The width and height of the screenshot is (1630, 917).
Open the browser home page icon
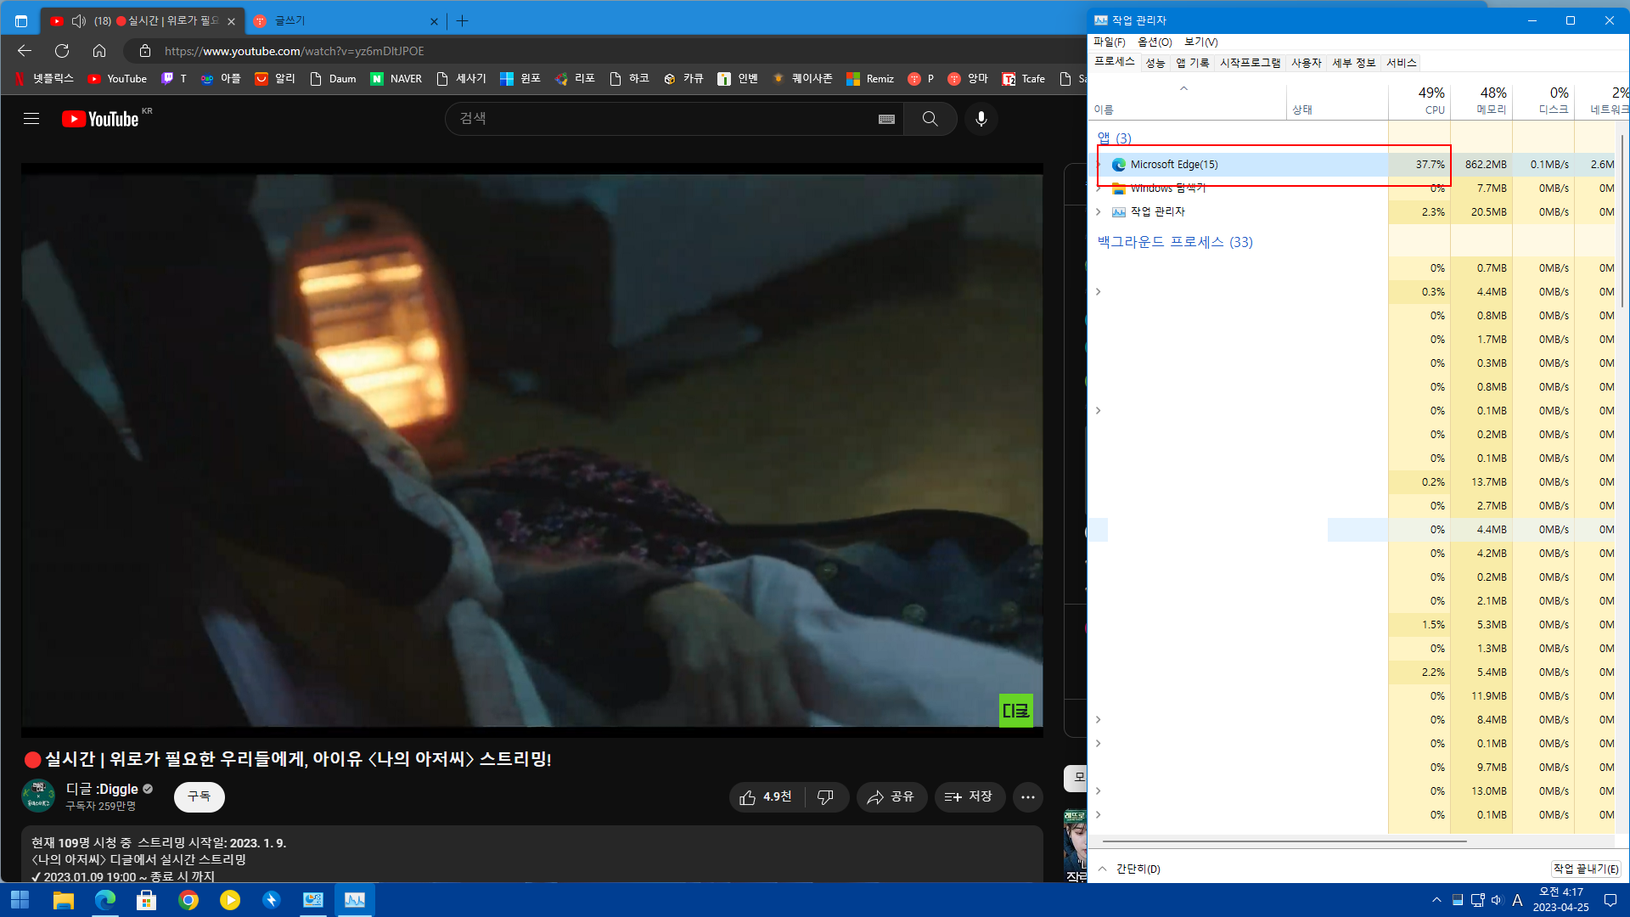pyautogui.click(x=99, y=51)
